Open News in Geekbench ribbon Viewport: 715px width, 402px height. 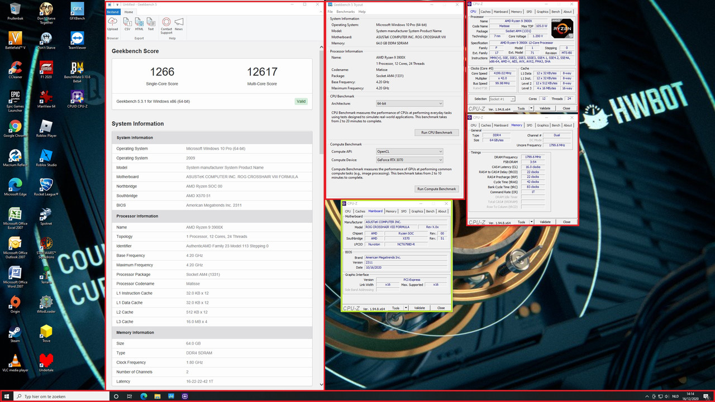click(179, 23)
